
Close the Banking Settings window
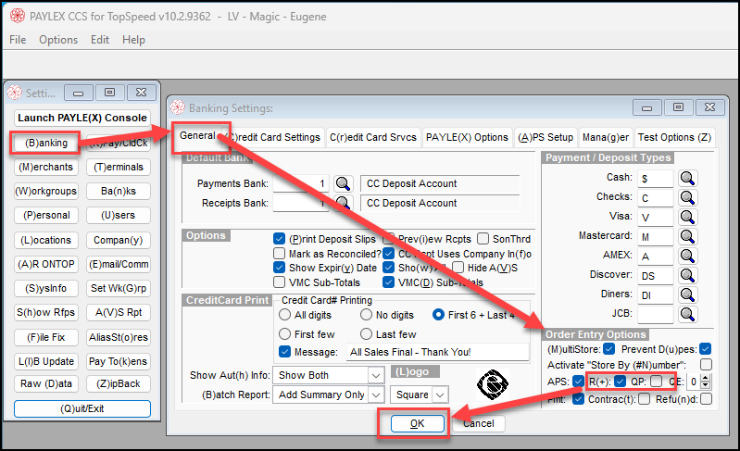(709, 107)
